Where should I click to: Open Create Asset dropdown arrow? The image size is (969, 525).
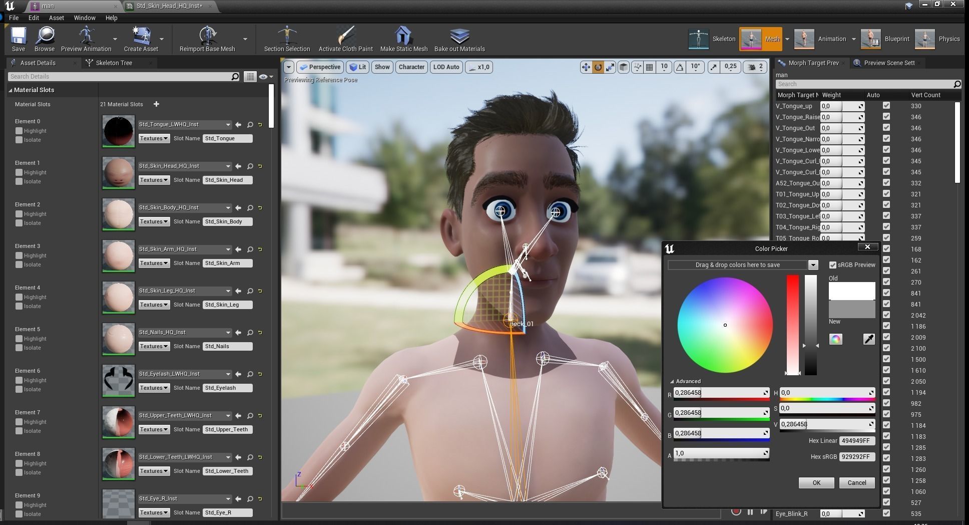161,39
